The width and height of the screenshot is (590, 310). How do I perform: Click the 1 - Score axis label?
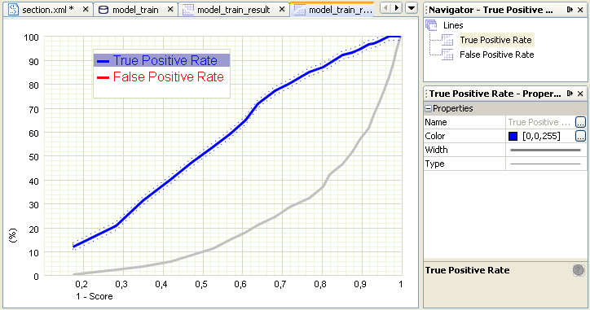coord(94,296)
